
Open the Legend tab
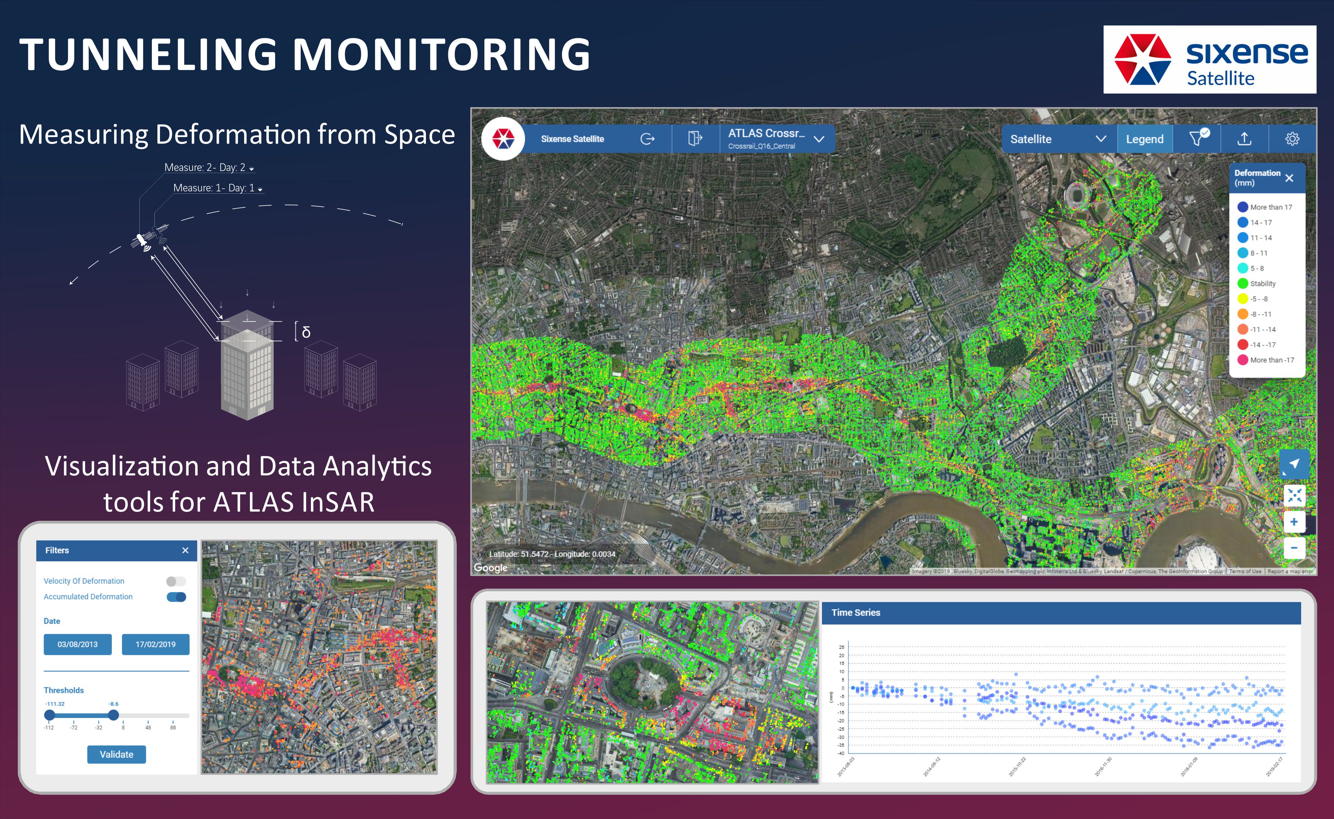coord(1144,139)
